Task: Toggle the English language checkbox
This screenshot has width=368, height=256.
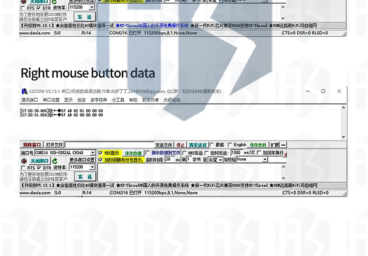Action: [x=230, y=145]
